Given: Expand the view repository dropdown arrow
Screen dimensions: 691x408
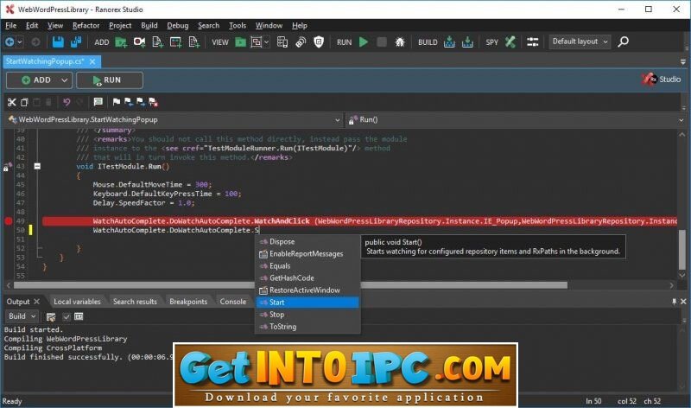Looking at the screenshot, I should pos(267,42).
